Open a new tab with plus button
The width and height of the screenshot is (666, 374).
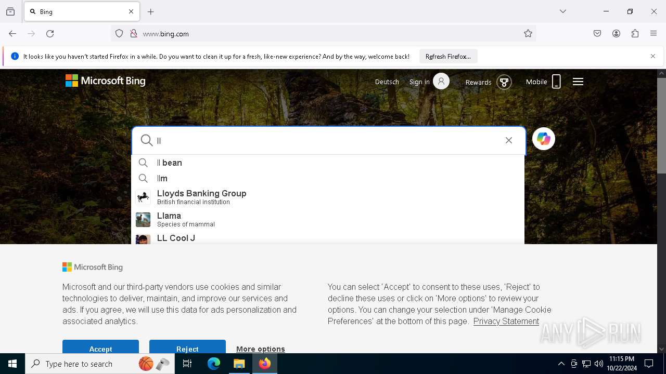coord(151,11)
